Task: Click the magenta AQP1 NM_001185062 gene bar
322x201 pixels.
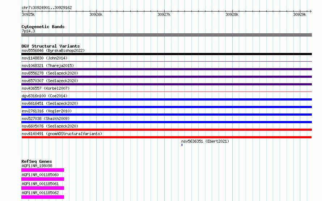Action: 43,197
